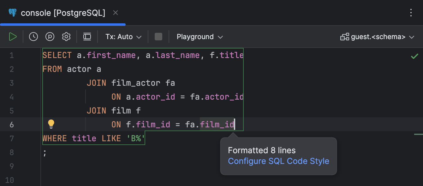Click the yellow lightbulb intention icon
The height and width of the screenshot is (186, 423).
tap(51, 124)
